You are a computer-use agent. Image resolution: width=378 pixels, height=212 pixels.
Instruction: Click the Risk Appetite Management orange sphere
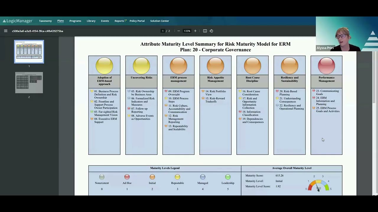(x=216, y=65)
